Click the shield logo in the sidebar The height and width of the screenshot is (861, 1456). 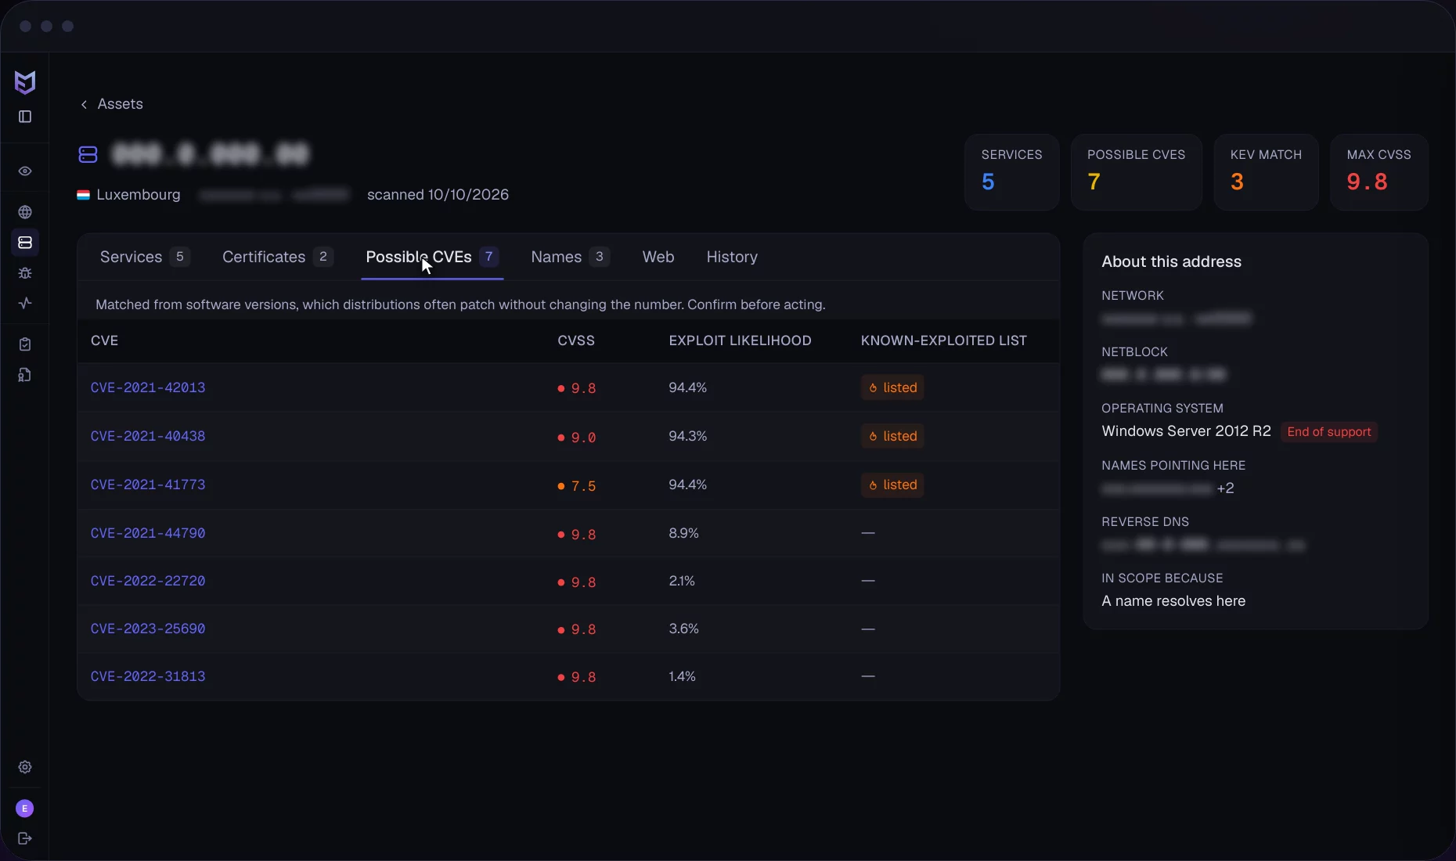25,82
